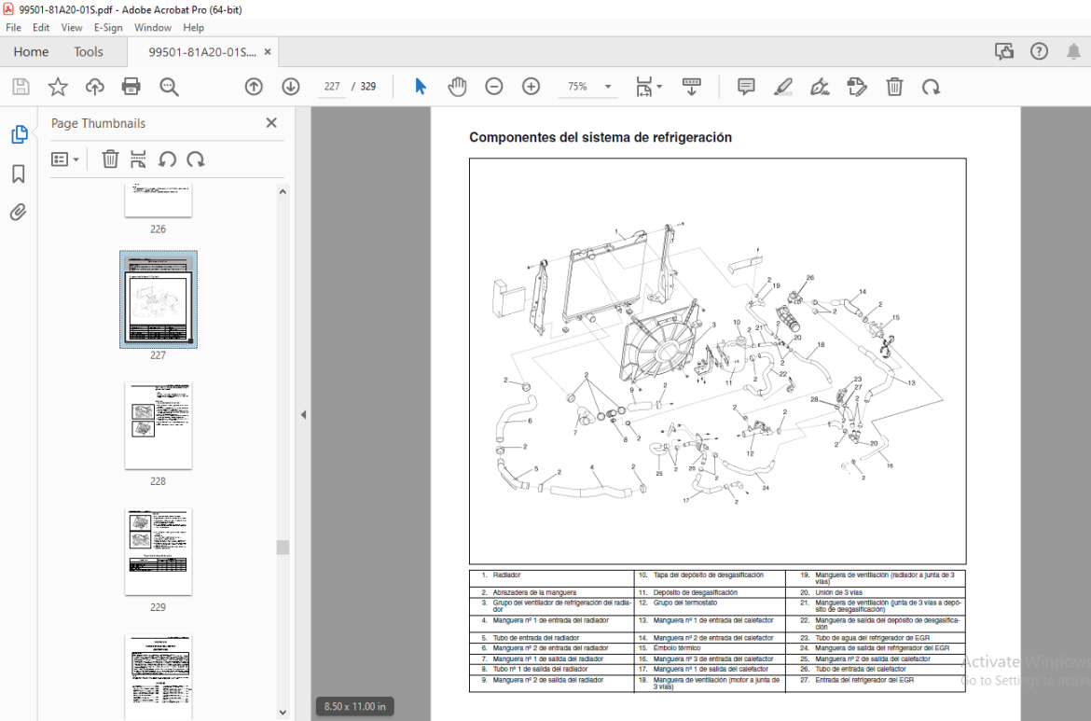Click thumbnails panel scroll up arrow

click(283, 191)
